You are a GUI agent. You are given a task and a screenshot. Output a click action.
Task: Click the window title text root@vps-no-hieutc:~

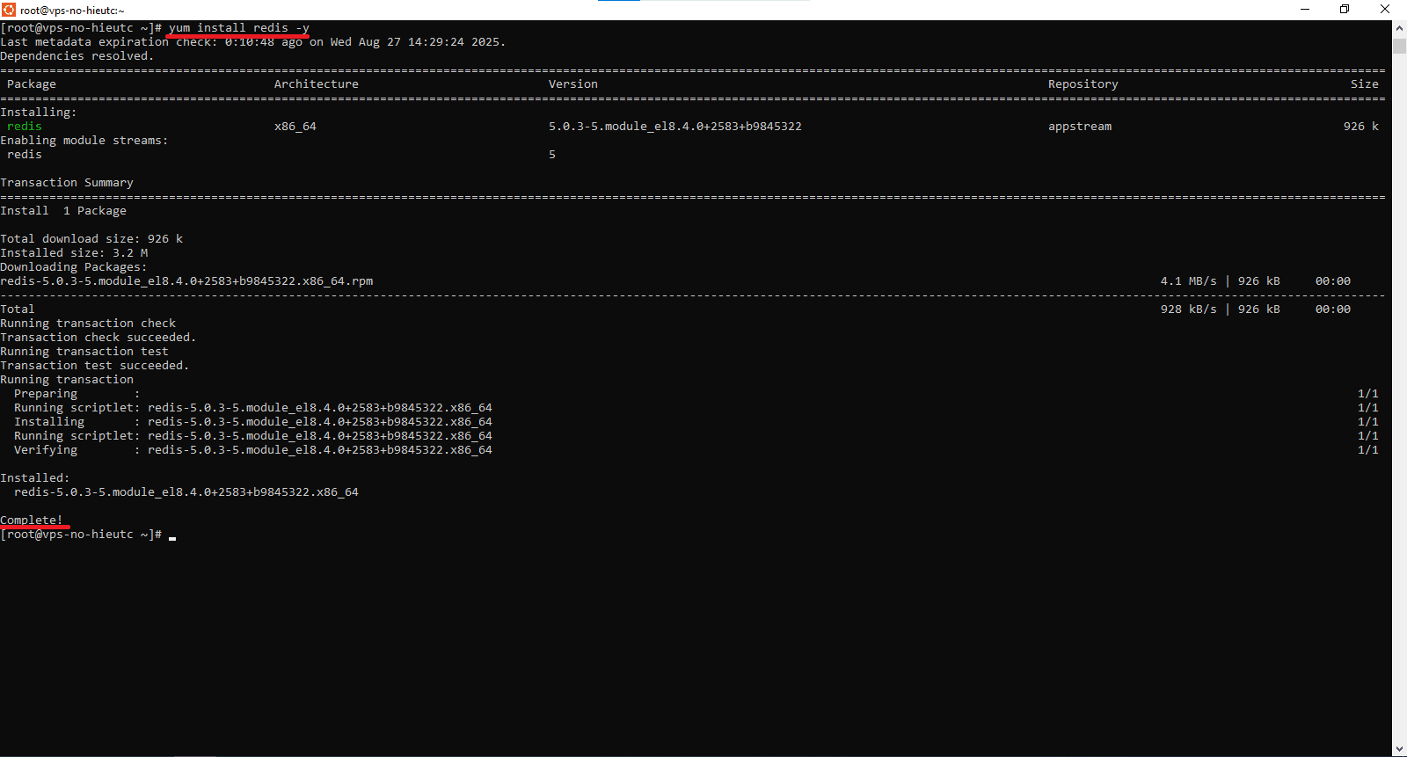click(72, 11)
